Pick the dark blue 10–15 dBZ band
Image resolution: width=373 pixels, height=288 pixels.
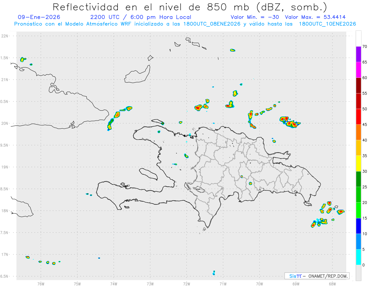click(x=358, y=226)
